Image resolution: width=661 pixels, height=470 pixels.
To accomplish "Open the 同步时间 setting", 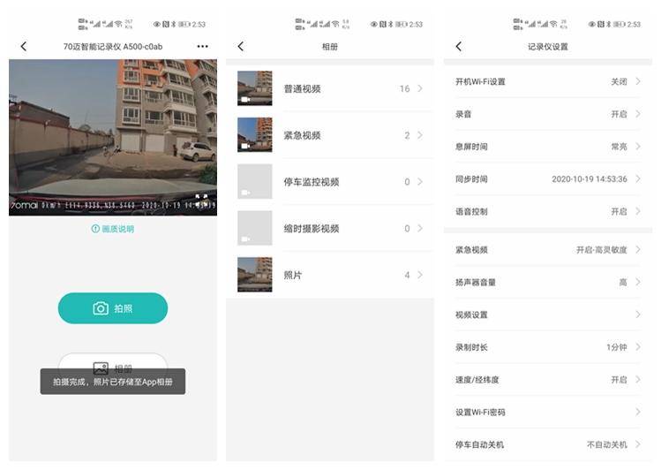I will pos(548,178).
